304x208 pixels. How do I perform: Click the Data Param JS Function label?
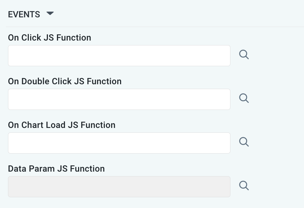(x=56, y=169)
